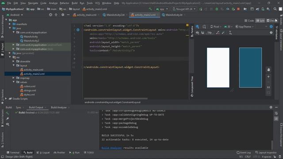Hide the project panel with minus icon
Image resolution: width=283 pixels, height=159 pixels.
tap(68, 15)
